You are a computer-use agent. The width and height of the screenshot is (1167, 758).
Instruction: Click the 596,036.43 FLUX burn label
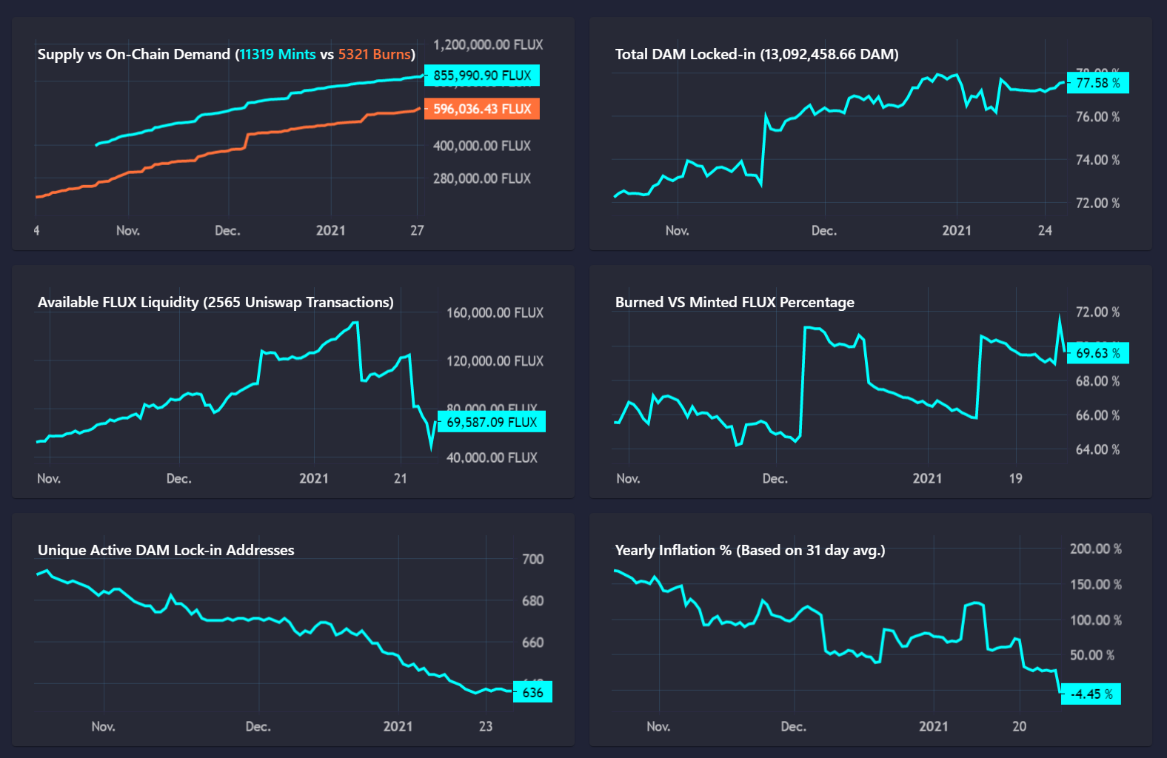pyautogui.click(x=482, y=109)
